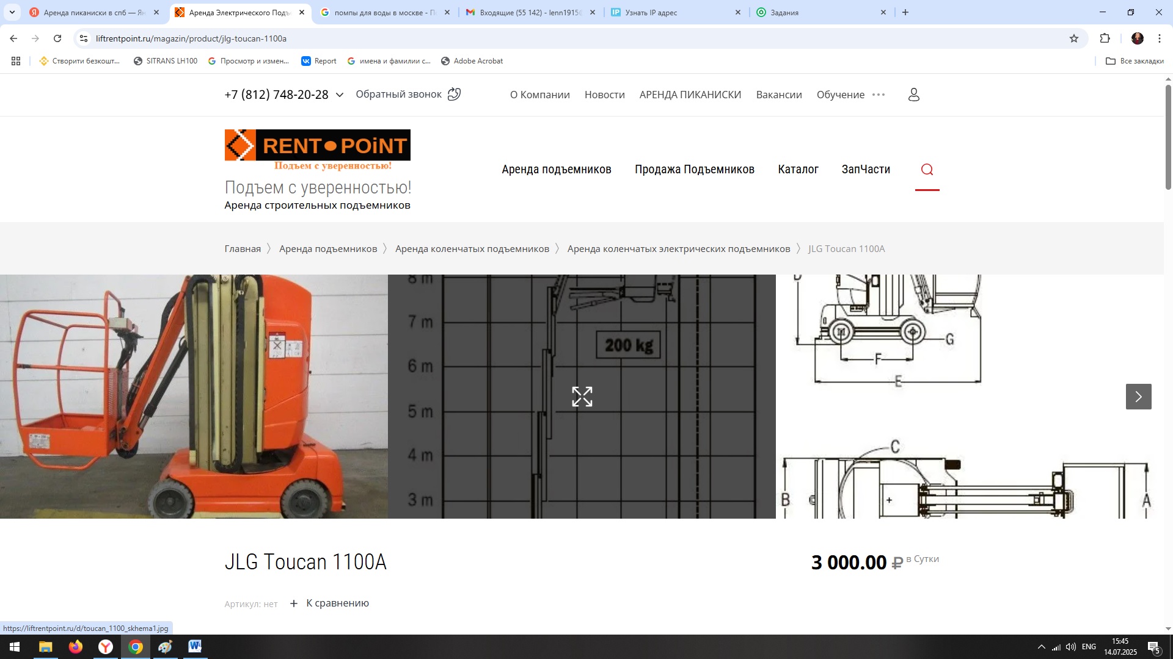Open tab search dropdown arrow
Image resolution: width=1173 pixels, height=659 pixels.
pyautogui.click(x=12, y=12)
